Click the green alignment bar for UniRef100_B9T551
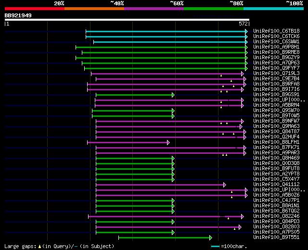 [x=164, y=238]
